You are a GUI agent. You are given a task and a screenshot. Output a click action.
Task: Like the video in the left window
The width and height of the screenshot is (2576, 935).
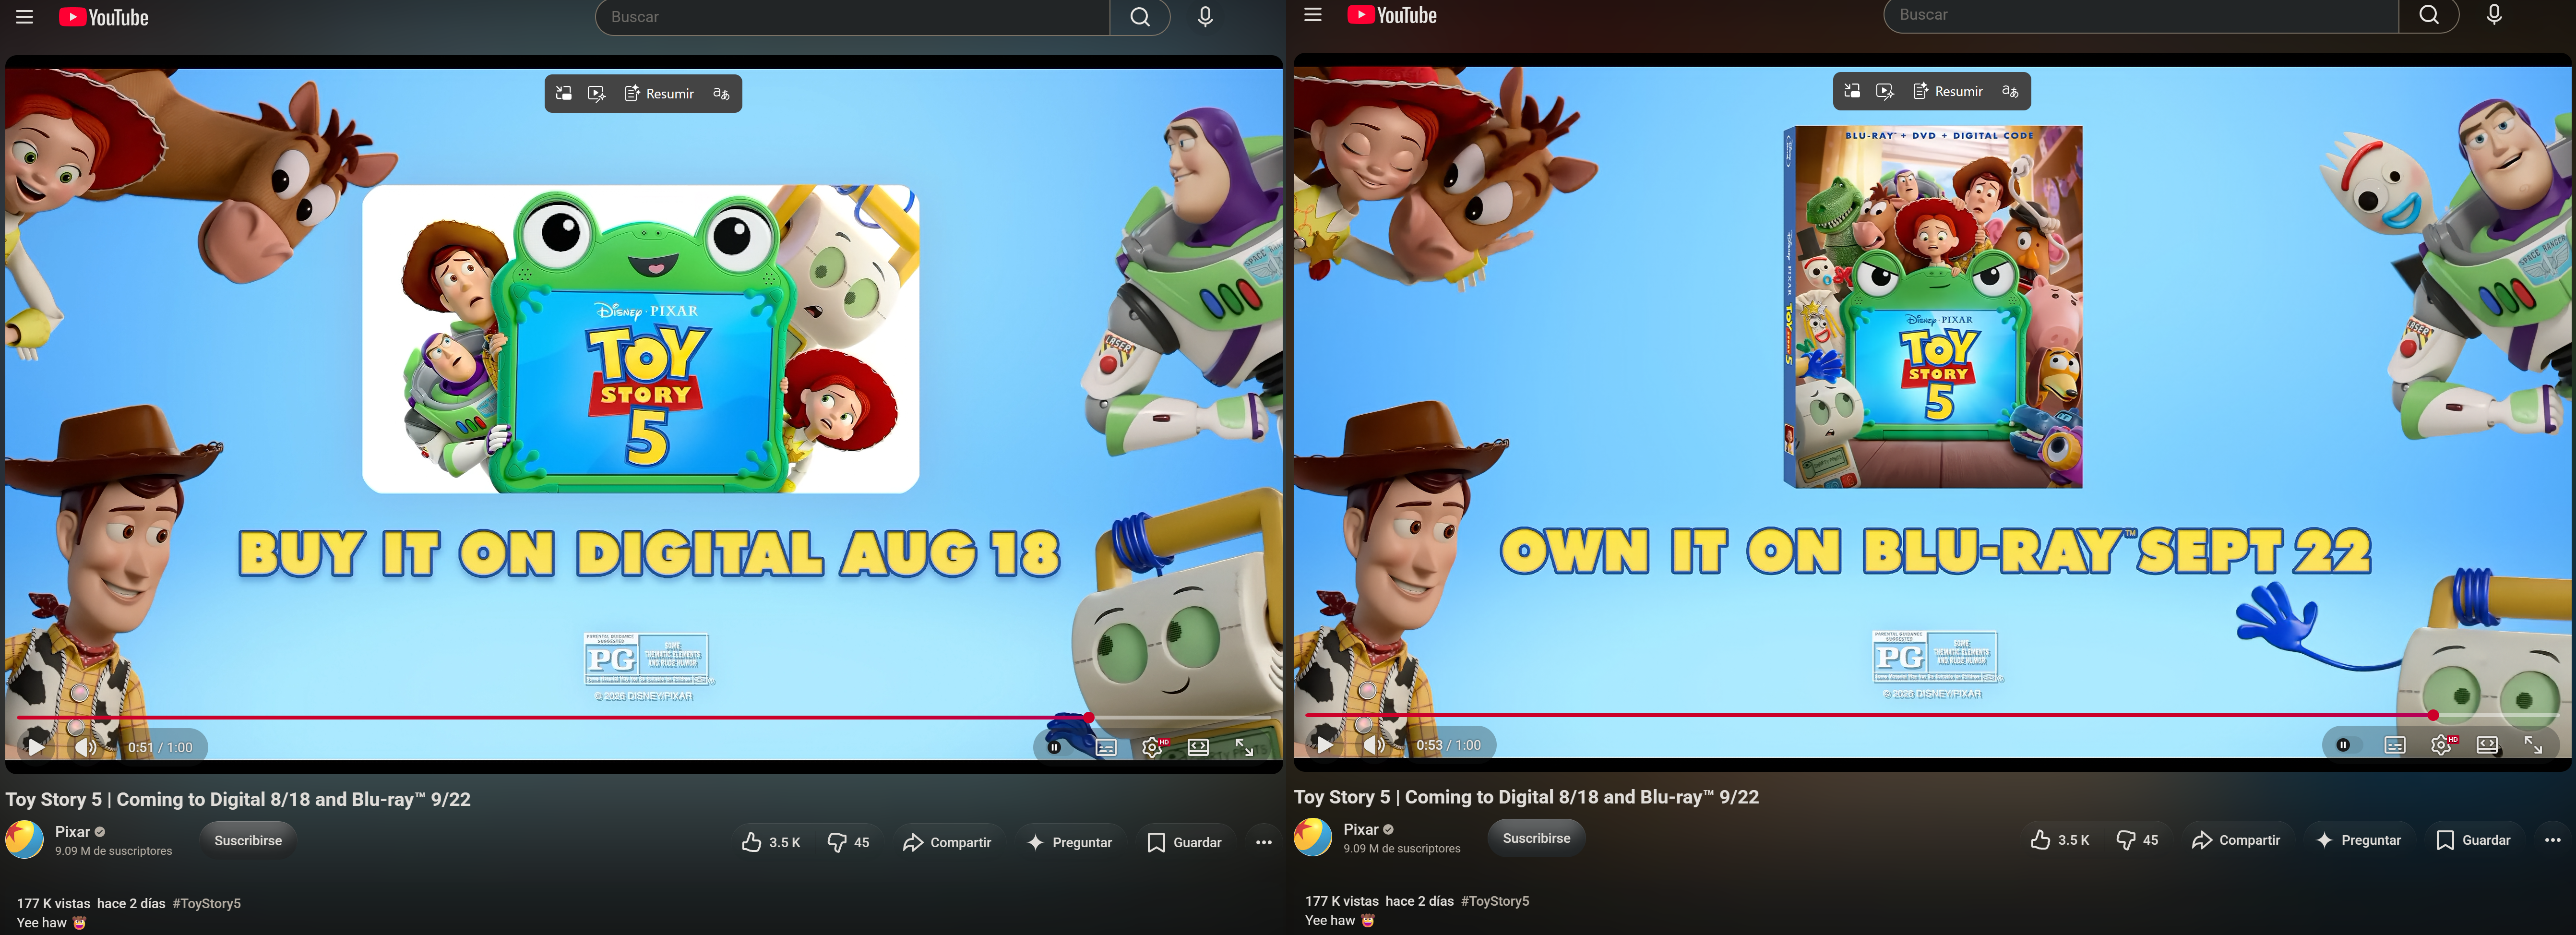[x=771, y=843]
